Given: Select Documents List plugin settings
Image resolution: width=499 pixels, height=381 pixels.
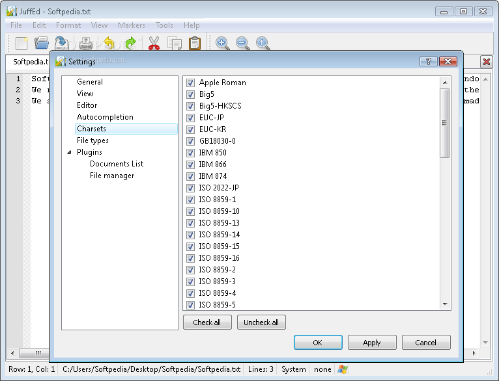Looking at the screenshot, I should (117, 164).
